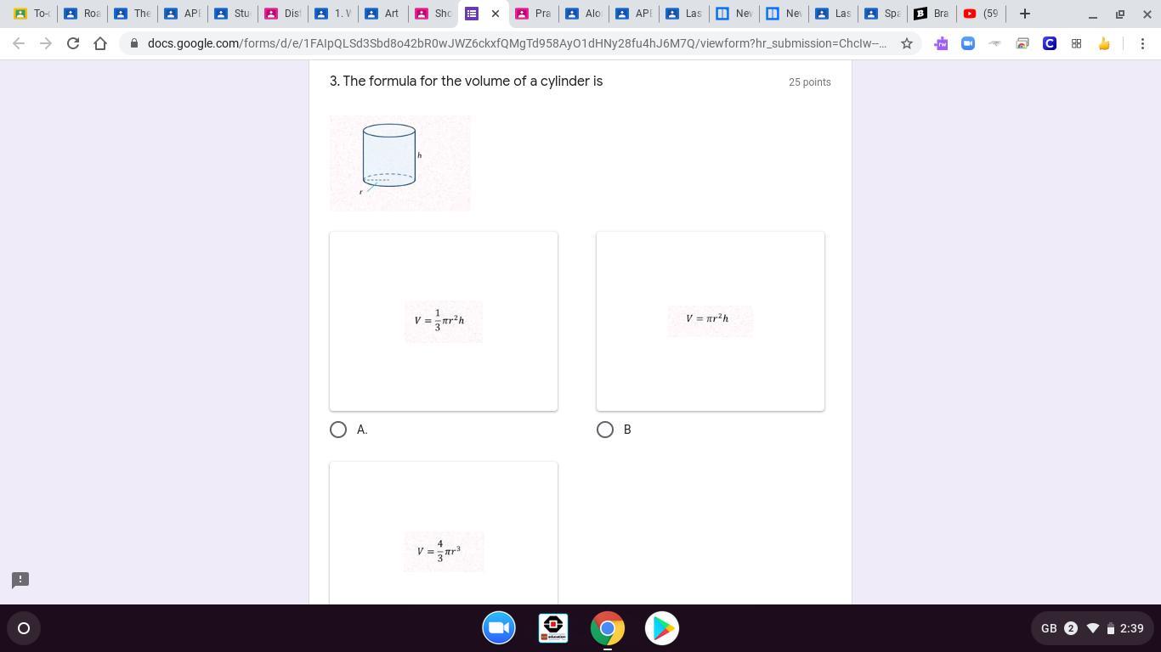Switch to the To-c tab
Viewport: 1161px width, 652px height.
(31, 14)
